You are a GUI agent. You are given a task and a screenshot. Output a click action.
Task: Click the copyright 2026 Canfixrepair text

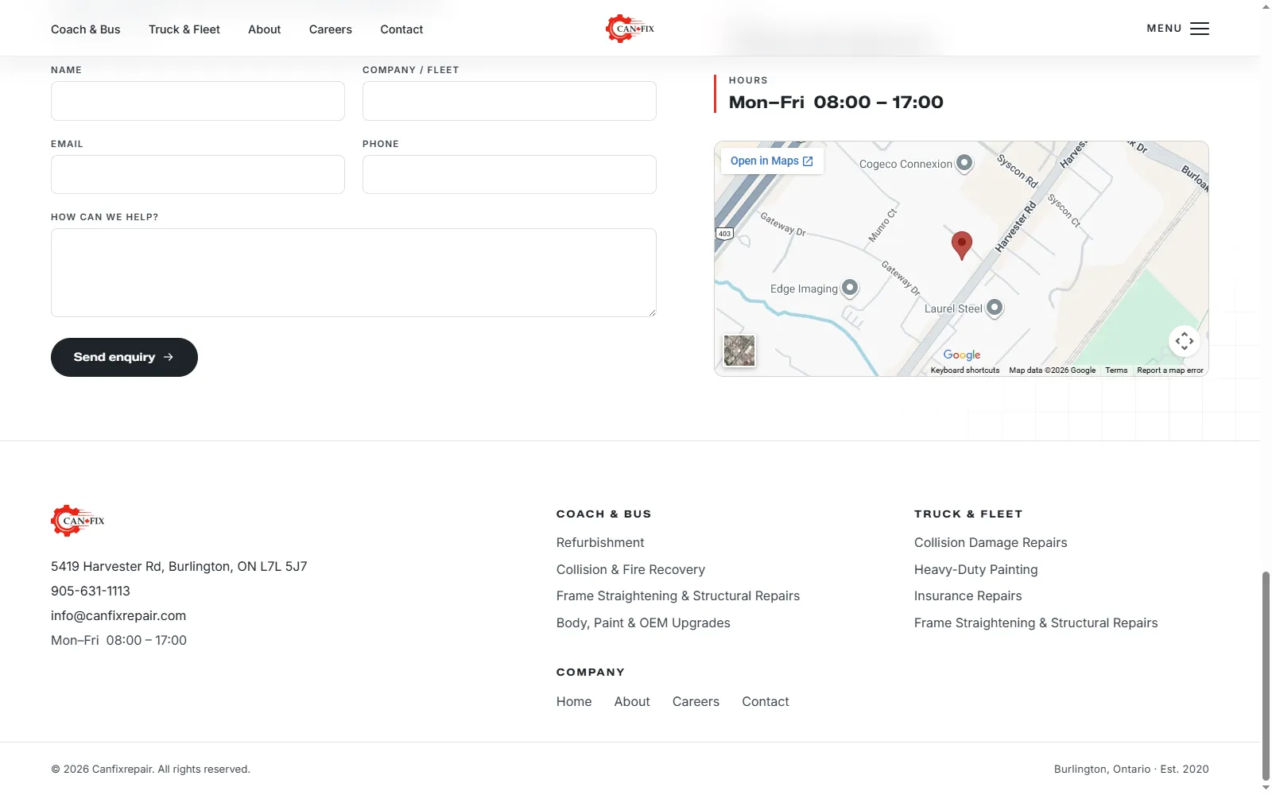point(151,770)
